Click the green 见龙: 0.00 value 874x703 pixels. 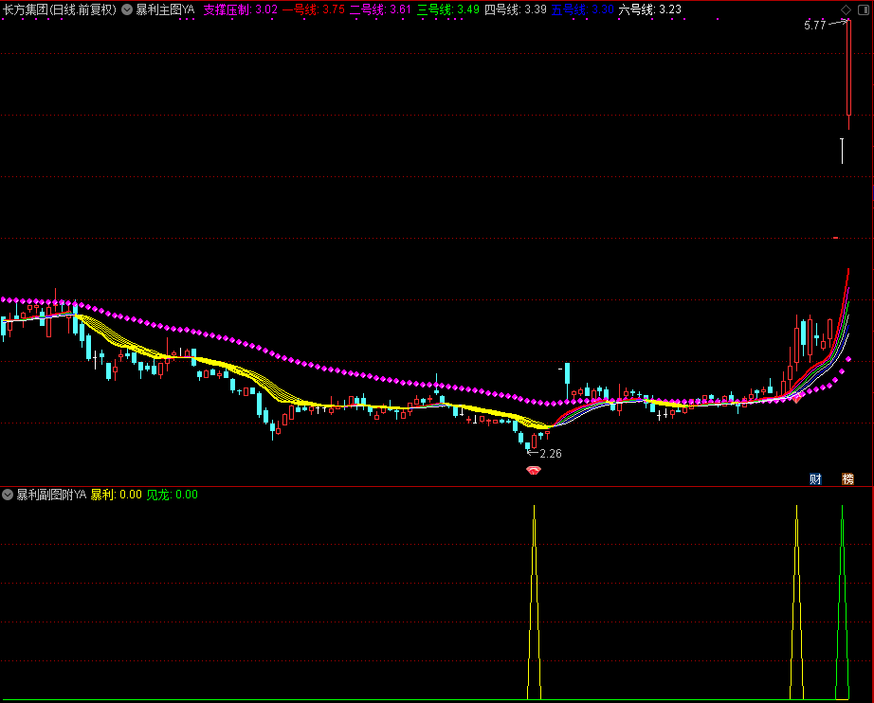point(173,495)
